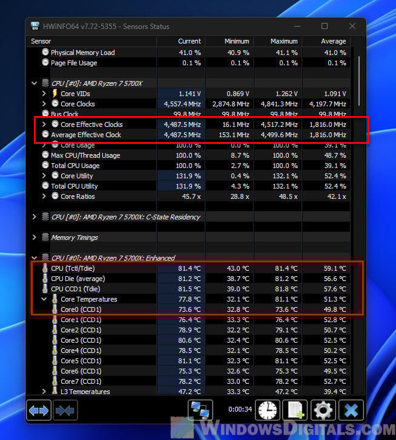Click the Total CPU Utility icon
Viewport: 396px width, 440px height.
click(x=45, y=186)
